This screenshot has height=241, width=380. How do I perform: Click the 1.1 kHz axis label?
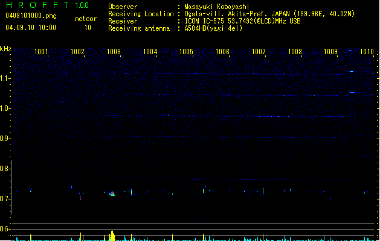[5, 78]
